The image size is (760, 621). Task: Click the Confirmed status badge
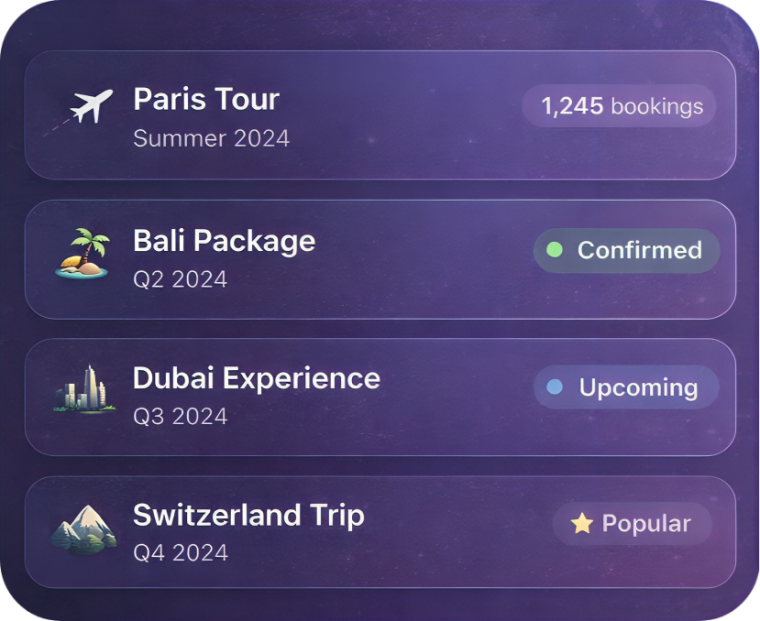click(x=627, y=250)
